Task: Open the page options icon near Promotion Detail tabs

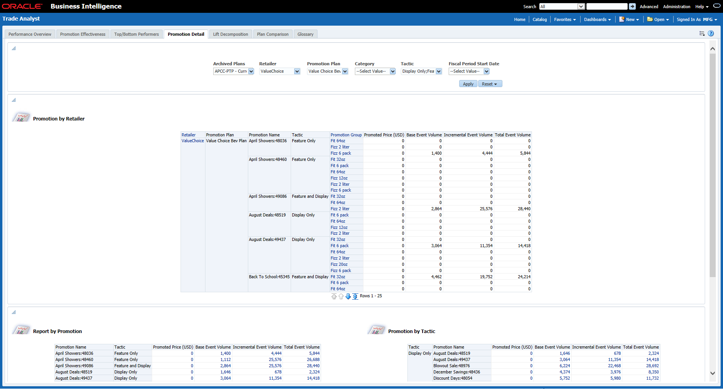Action: (702, 33)
